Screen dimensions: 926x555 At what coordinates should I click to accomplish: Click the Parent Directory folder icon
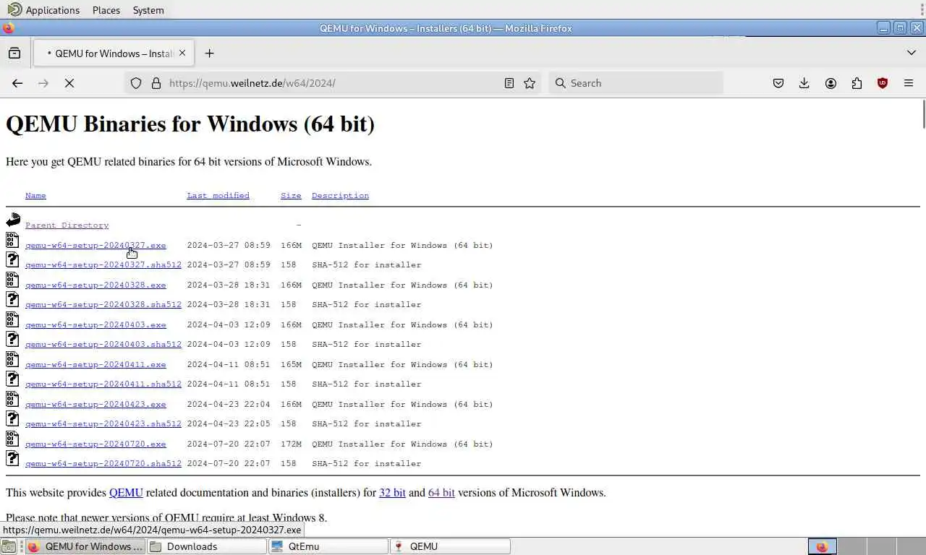click(13, 220)
